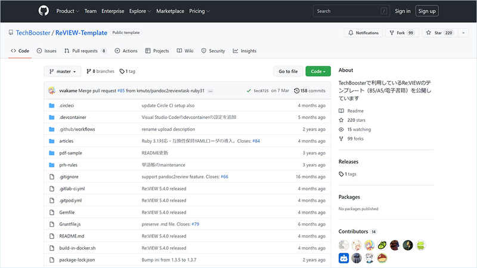477x268 pixels.
Task: Expand the Pricing menu
Action: [199, 11]
